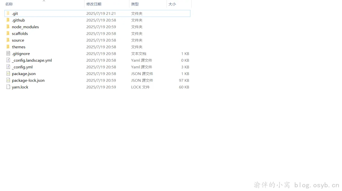342x191 pixels.
Task: Select the yarn.lock file icon
Action: click(x=8, y=87)
